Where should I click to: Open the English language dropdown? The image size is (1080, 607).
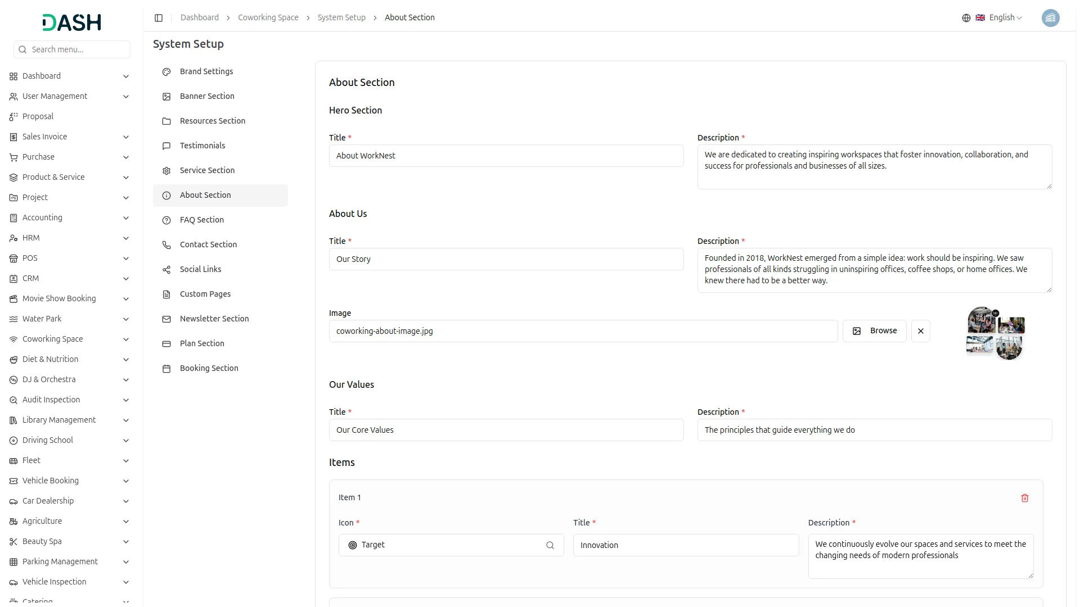[1005, 18]
